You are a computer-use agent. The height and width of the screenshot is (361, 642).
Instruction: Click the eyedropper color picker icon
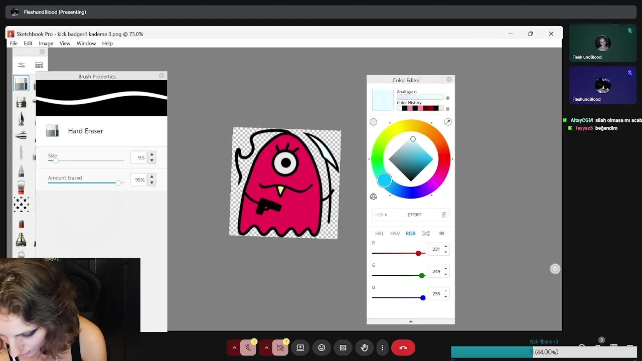pyautogui.click(x=448, y=122)
